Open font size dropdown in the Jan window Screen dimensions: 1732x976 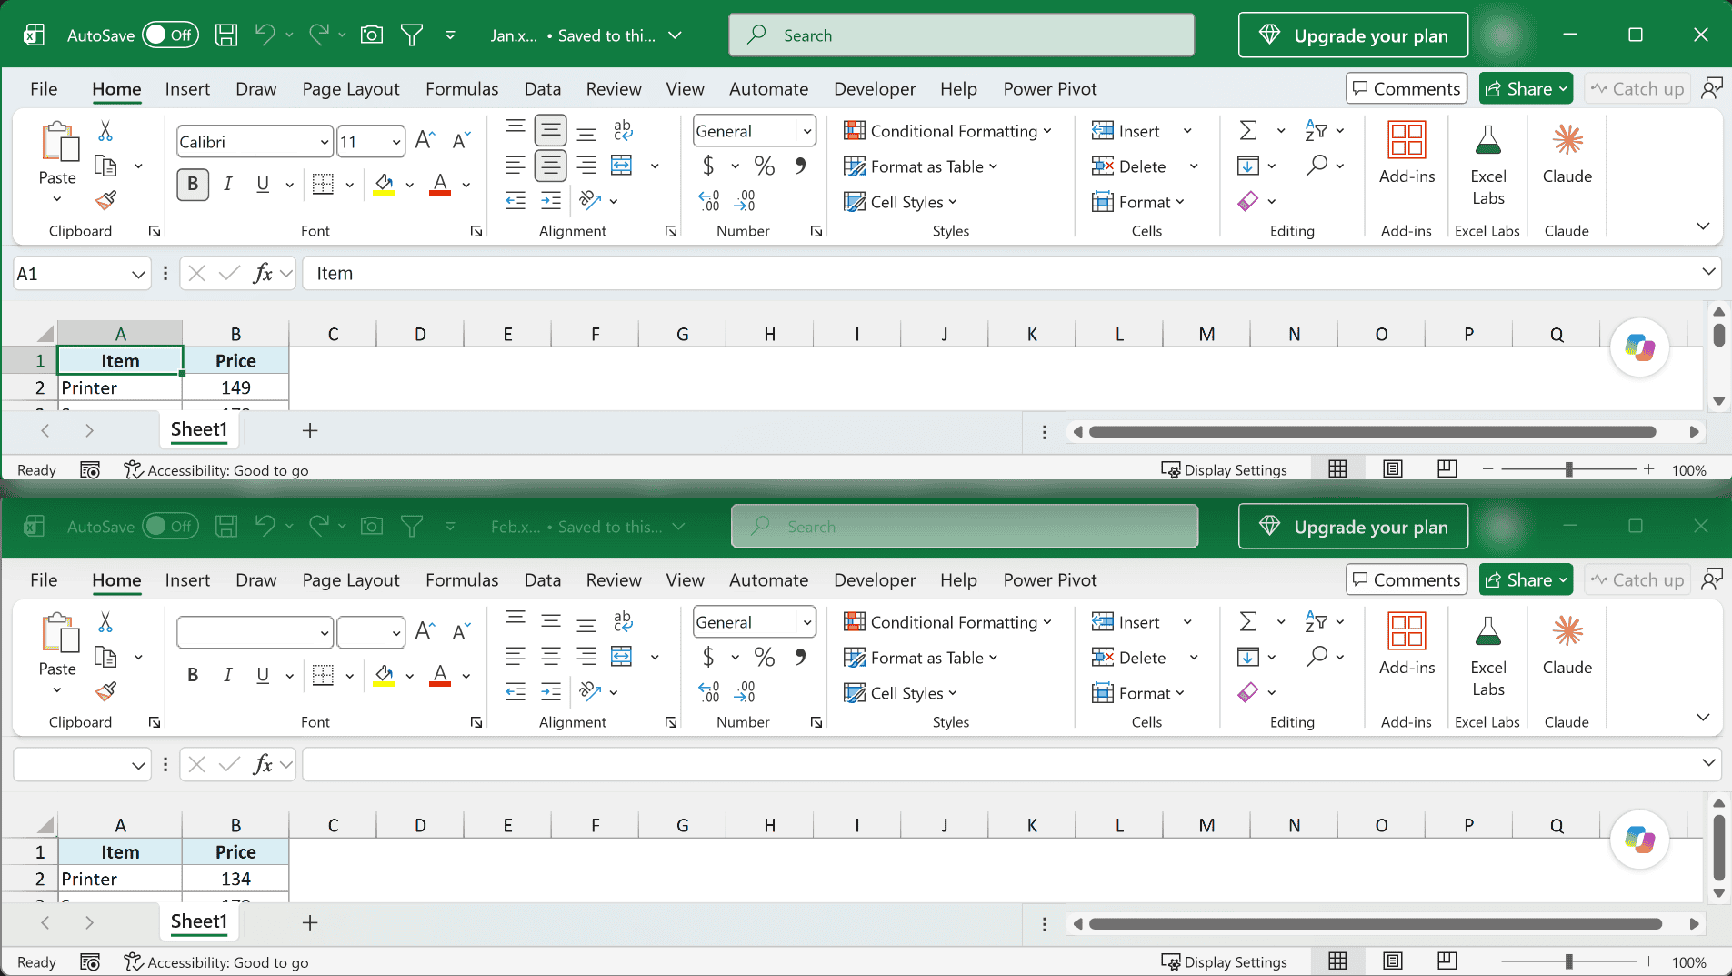point(396,142)
